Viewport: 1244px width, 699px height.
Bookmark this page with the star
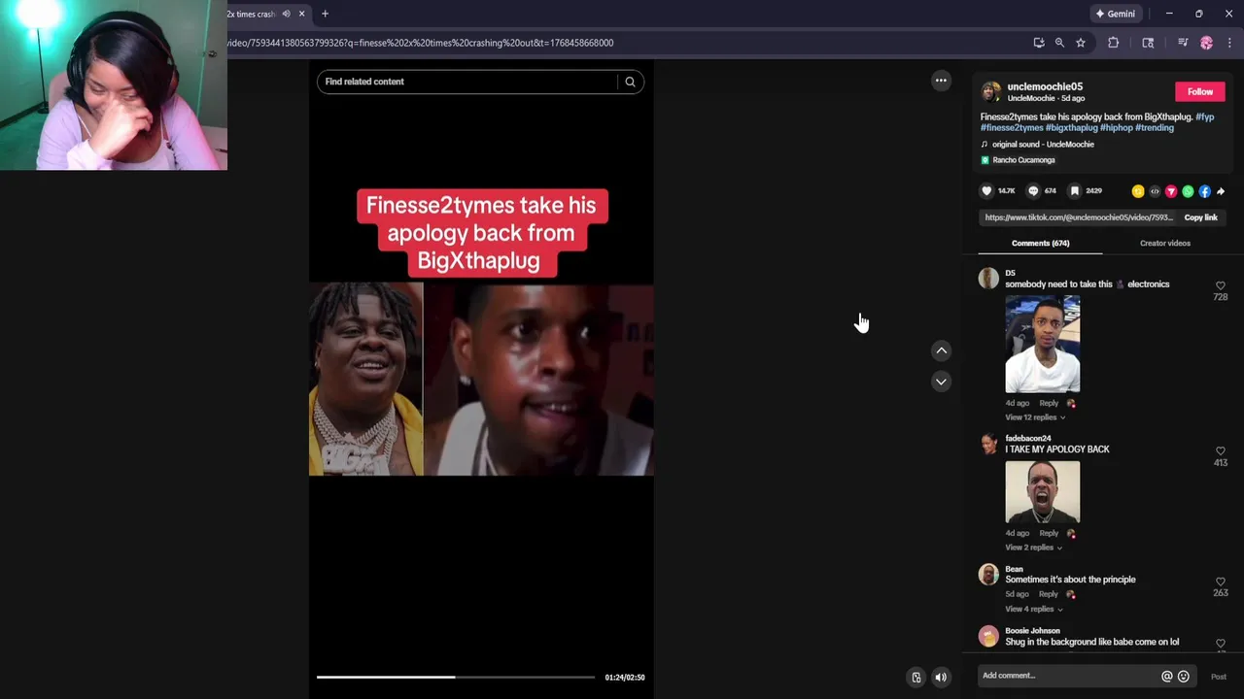pos(1080,43)
